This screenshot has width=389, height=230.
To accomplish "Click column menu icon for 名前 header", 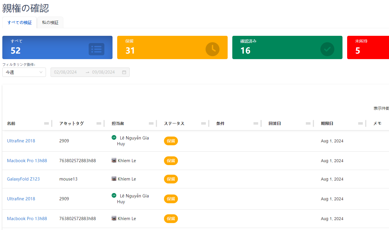I will pyautogui.click(x=47, y=123).
